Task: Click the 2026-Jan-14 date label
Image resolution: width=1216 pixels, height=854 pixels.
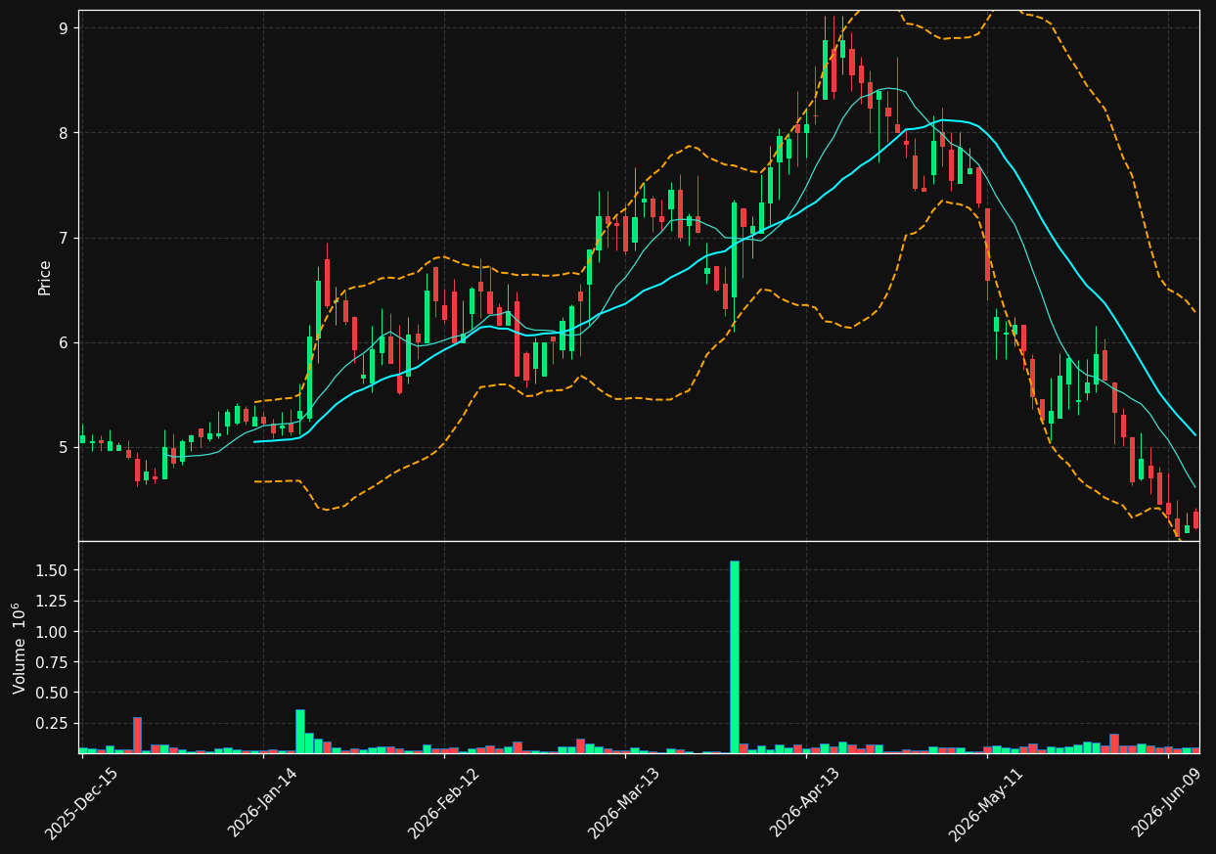Action: [x=262, y=803]
